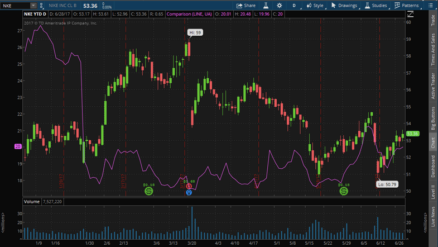Open the Active Trader side tab
438x247 pixels.
pyautogui.click(x=433, y=85)
